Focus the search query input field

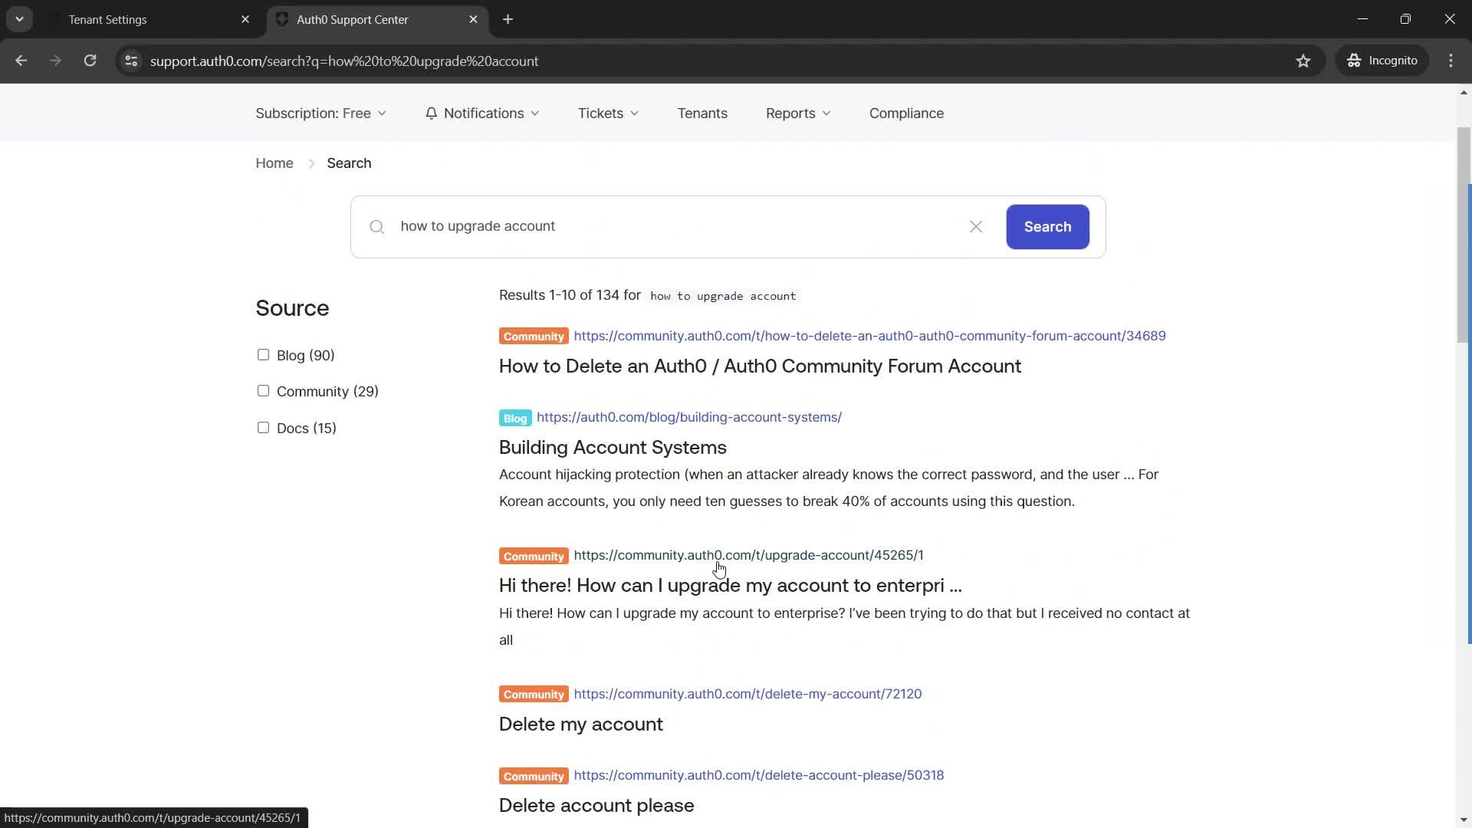(678, 227)
